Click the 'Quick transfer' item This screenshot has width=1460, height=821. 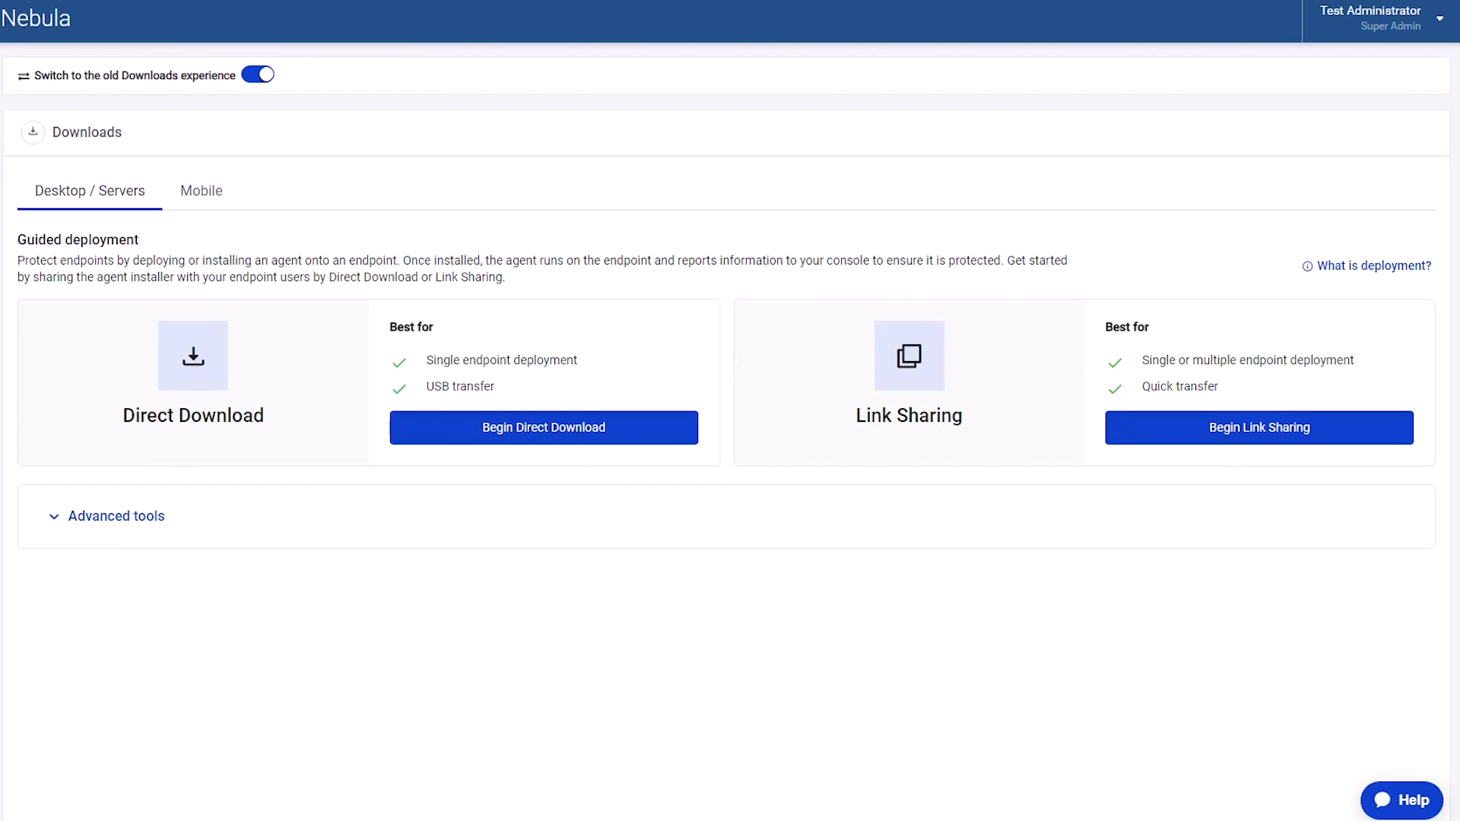pyautogui.click(x=1179, y=386)
